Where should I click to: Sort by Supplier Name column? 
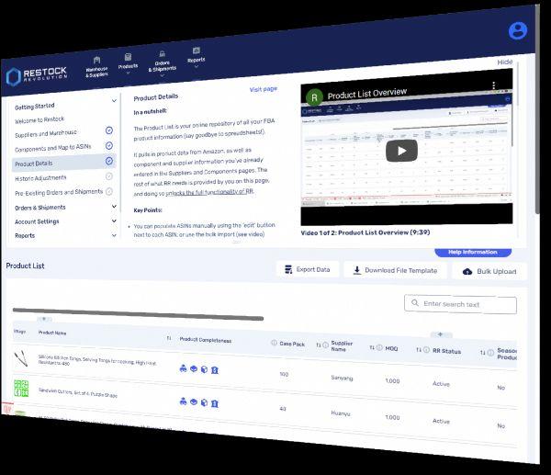point(372,347)
